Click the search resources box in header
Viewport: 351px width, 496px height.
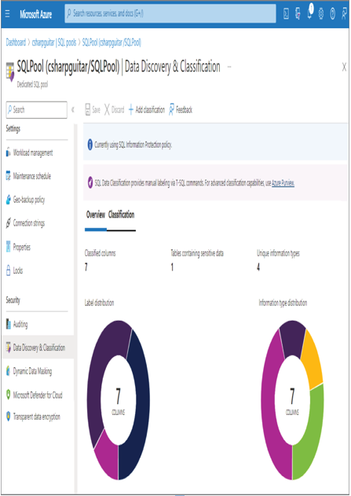pyautogui.click(x=170, y=13)
